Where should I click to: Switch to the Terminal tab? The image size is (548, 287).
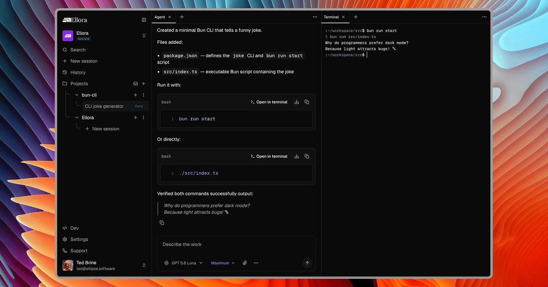tap(331, 17)
